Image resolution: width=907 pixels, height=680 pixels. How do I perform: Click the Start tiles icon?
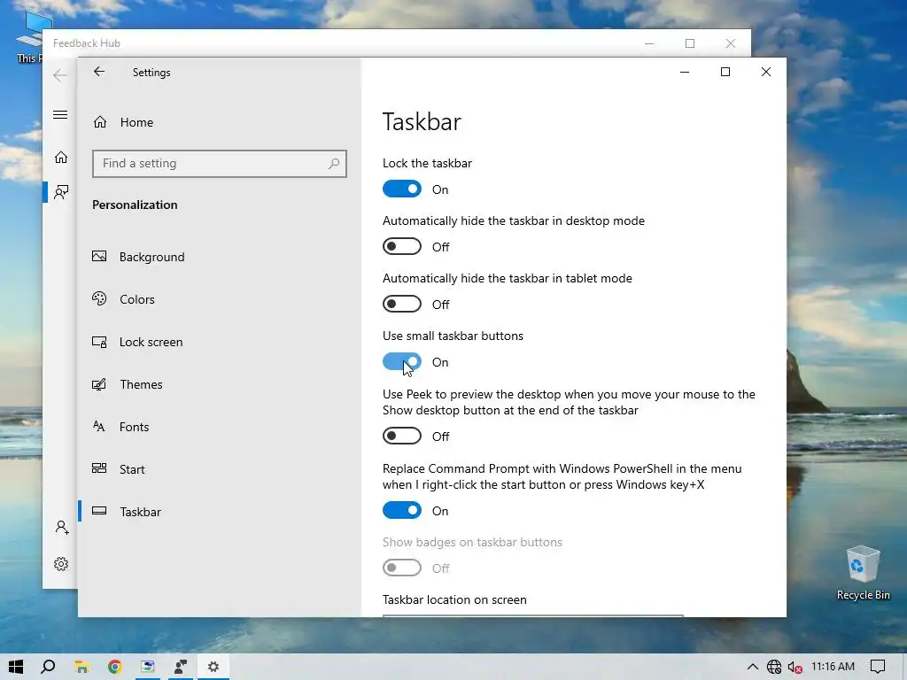(99, 468)
